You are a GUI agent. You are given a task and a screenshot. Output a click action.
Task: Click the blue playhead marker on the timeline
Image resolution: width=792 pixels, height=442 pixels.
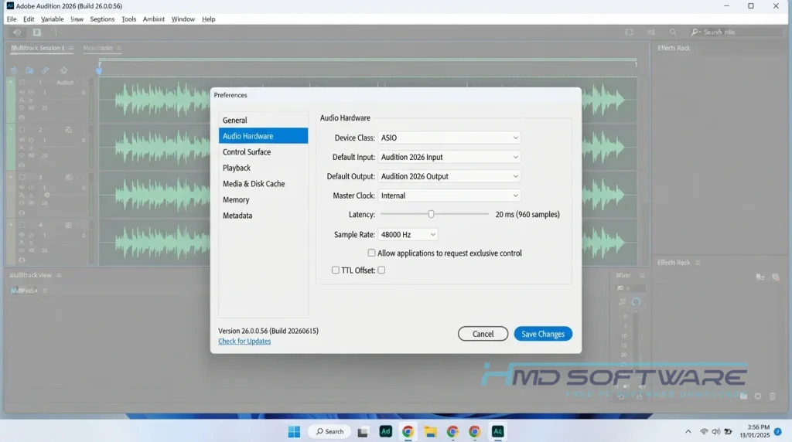pyautogui.click(x=99, y=70)
